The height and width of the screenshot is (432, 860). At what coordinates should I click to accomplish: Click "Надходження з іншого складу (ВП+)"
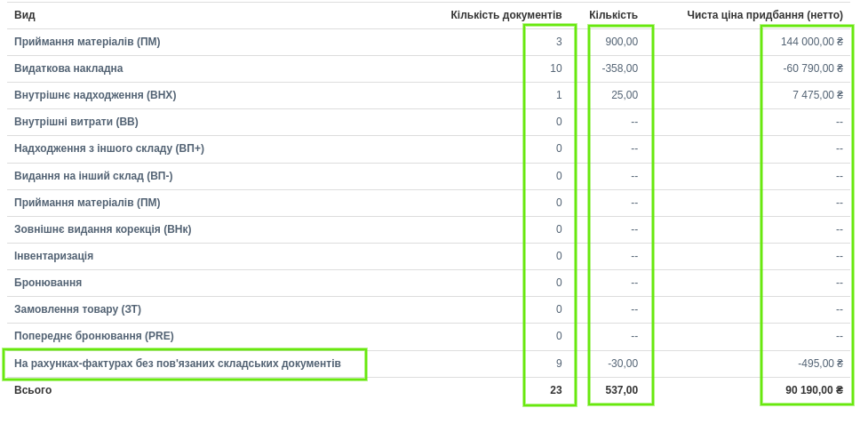109,148
